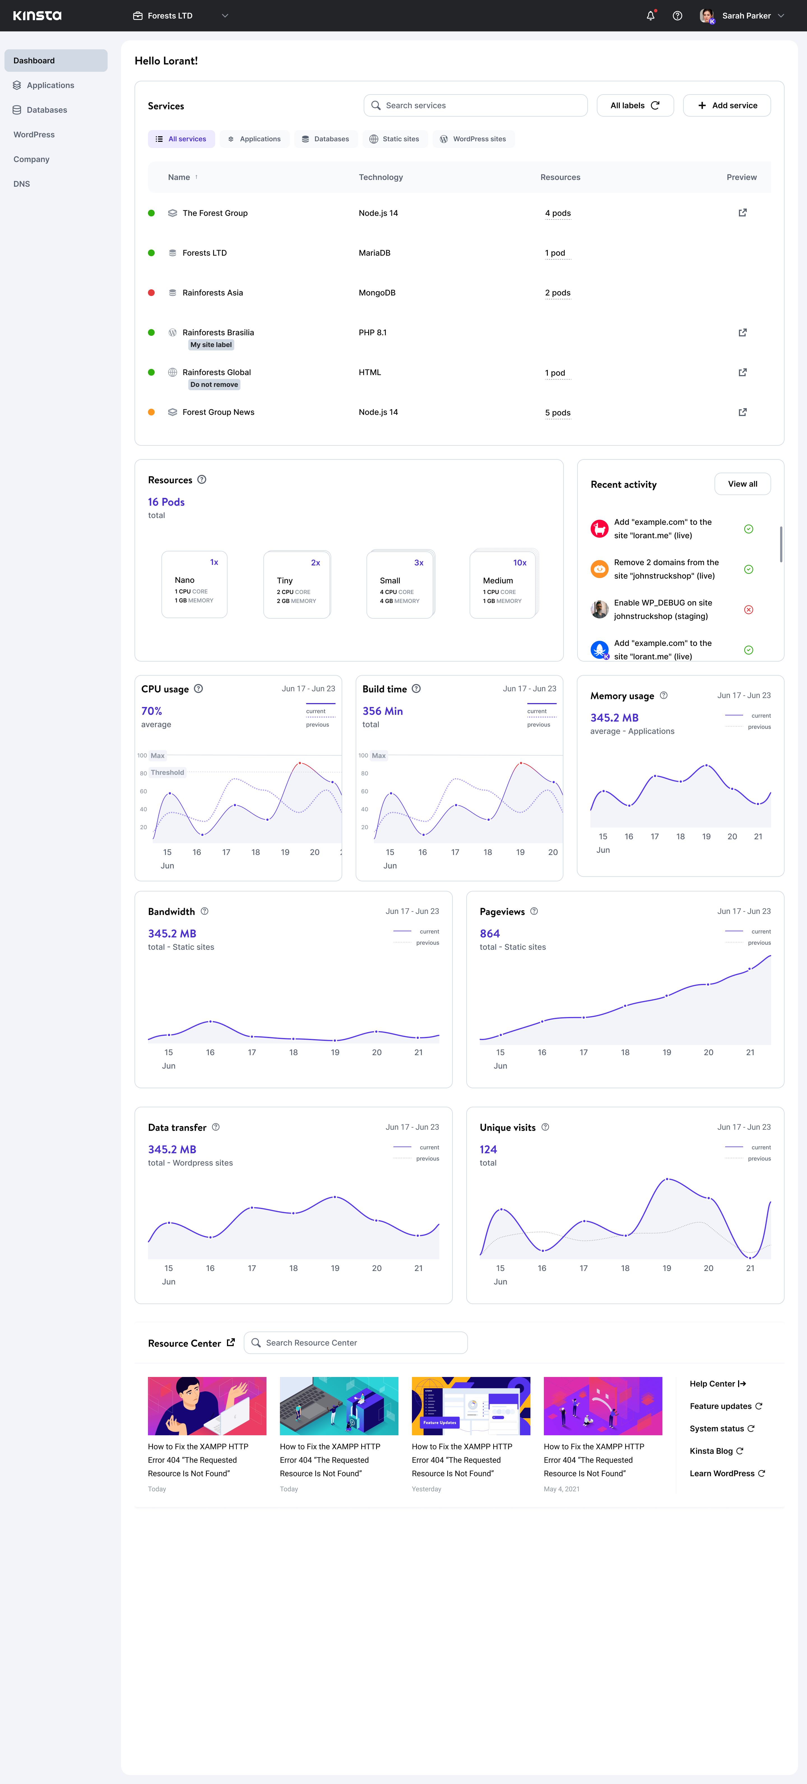
Task: Open Forest Group News preview link icon
Action: tap(743, 412)
